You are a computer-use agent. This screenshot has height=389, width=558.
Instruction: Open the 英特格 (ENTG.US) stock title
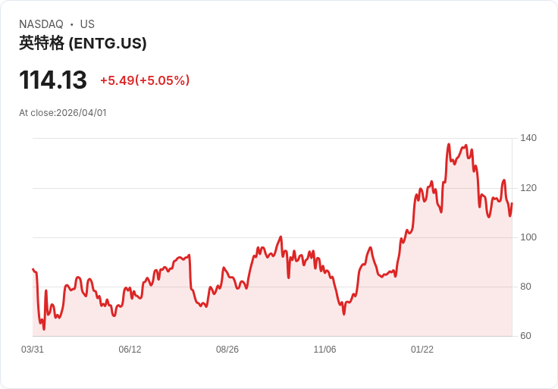83,43
